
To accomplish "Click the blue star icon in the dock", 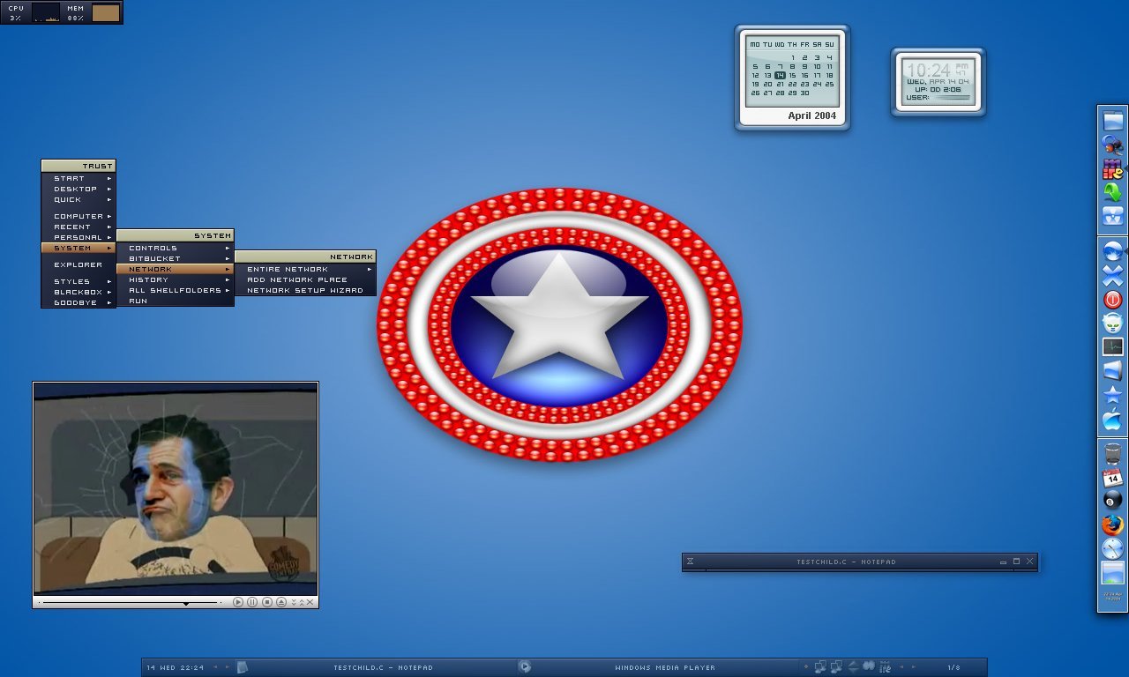I will [1112, 395].
